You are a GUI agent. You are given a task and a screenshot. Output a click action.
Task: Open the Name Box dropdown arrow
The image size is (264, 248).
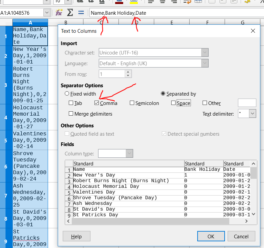coord(47,13)
